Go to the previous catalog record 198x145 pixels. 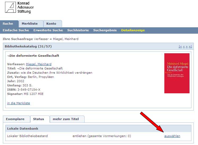tap(184, 46)
